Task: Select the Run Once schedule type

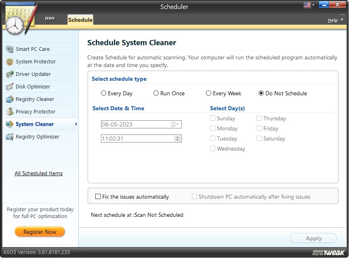Action: pyautogui.click(x=156, y=93)
